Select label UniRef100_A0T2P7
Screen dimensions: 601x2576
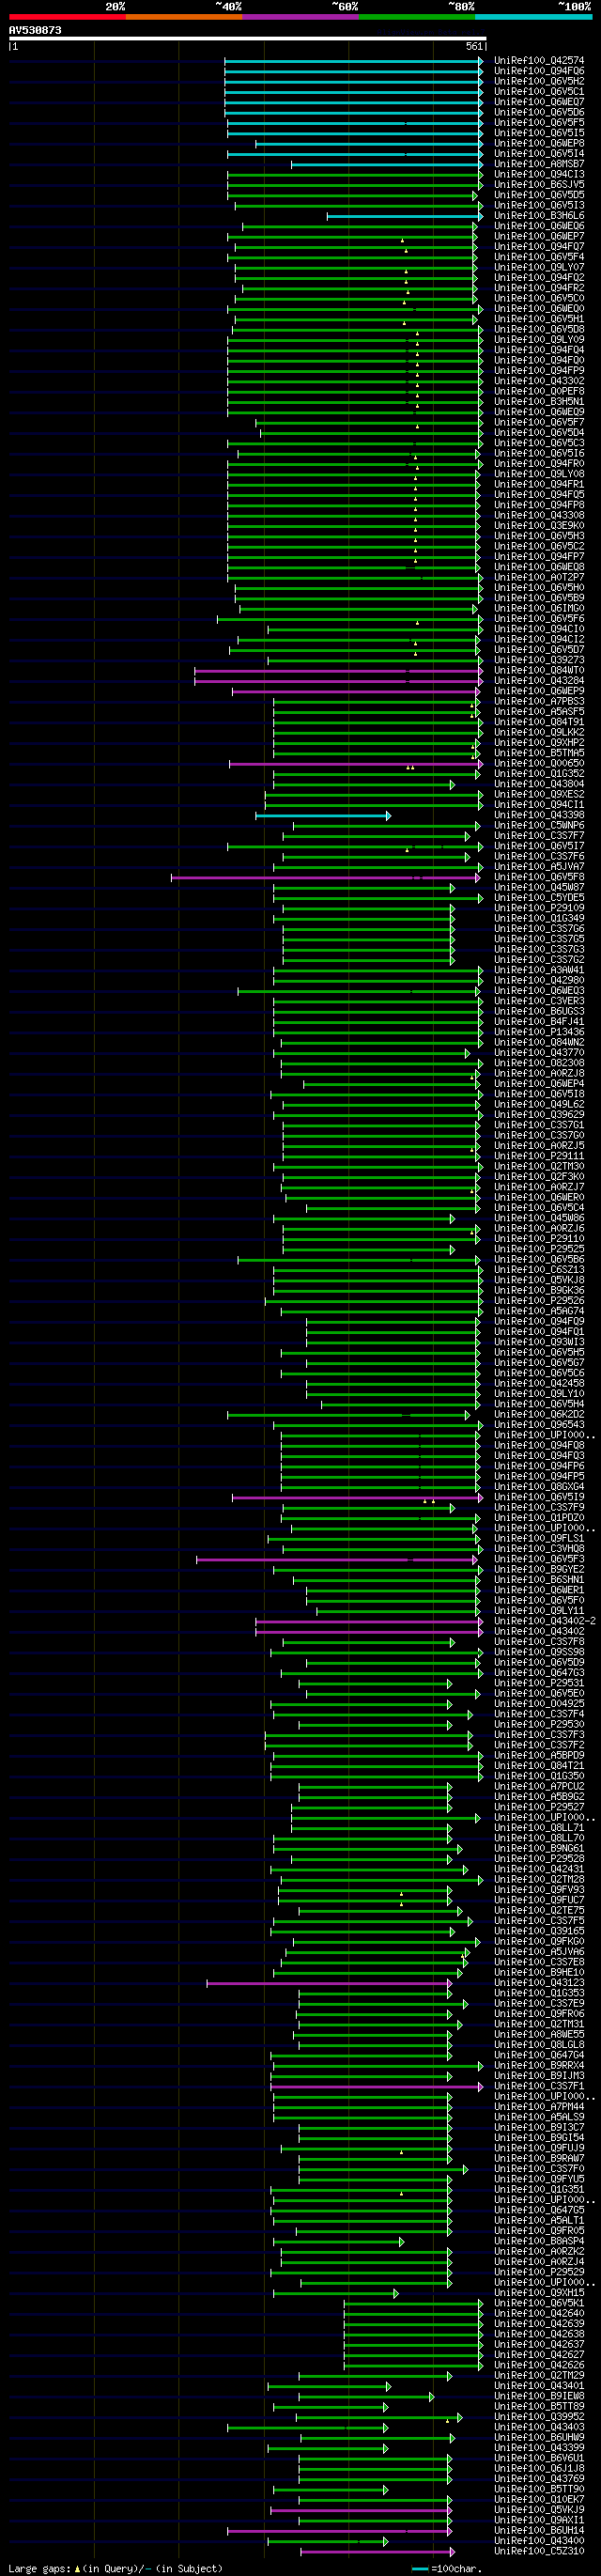(x=539, y=578)
